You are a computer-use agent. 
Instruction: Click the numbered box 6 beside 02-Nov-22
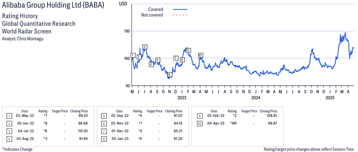coord(104,124)
